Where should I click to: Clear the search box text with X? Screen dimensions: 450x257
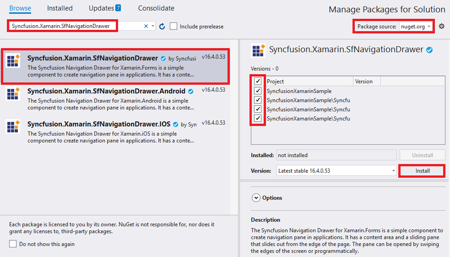[146, 27]
